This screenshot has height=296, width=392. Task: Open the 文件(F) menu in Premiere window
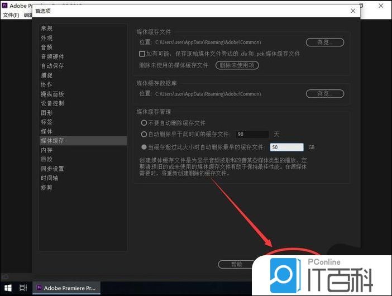point(11,15)
